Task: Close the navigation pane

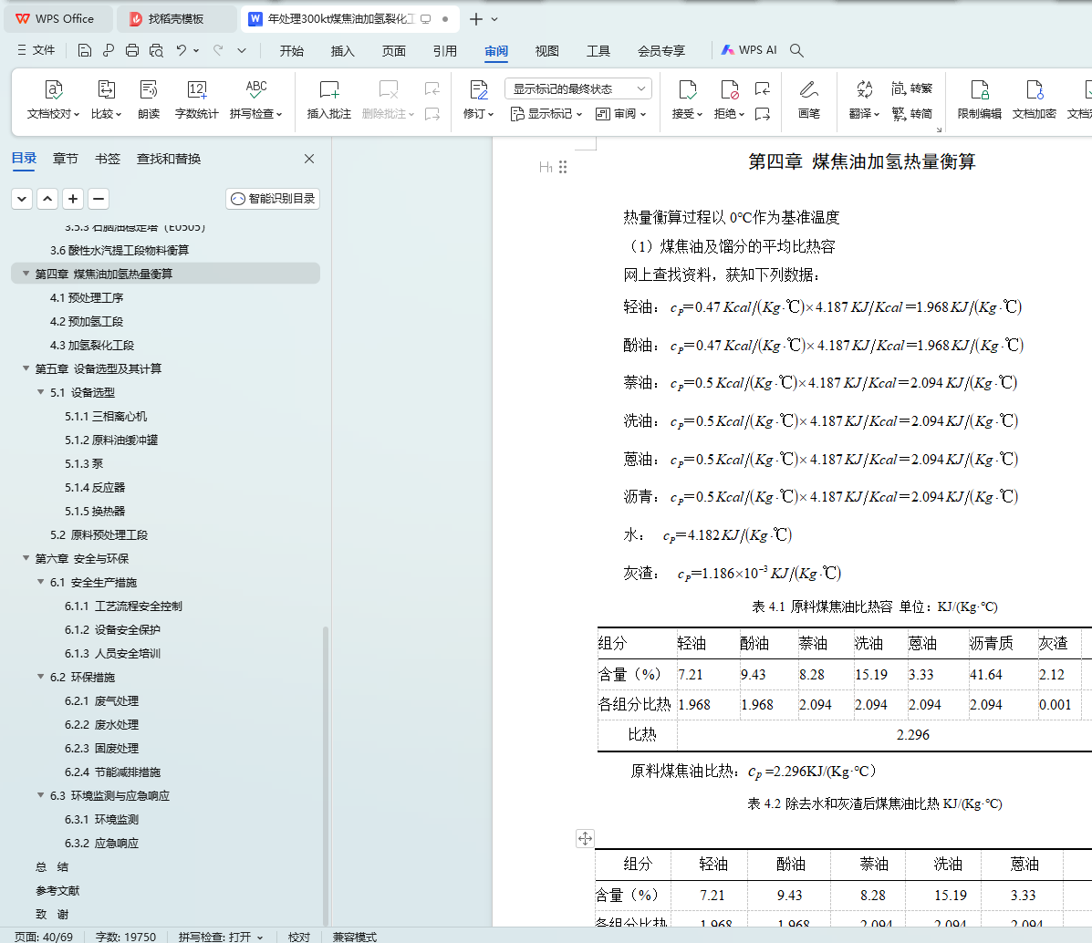Action: pyautogui.click(x=309, y=159)
